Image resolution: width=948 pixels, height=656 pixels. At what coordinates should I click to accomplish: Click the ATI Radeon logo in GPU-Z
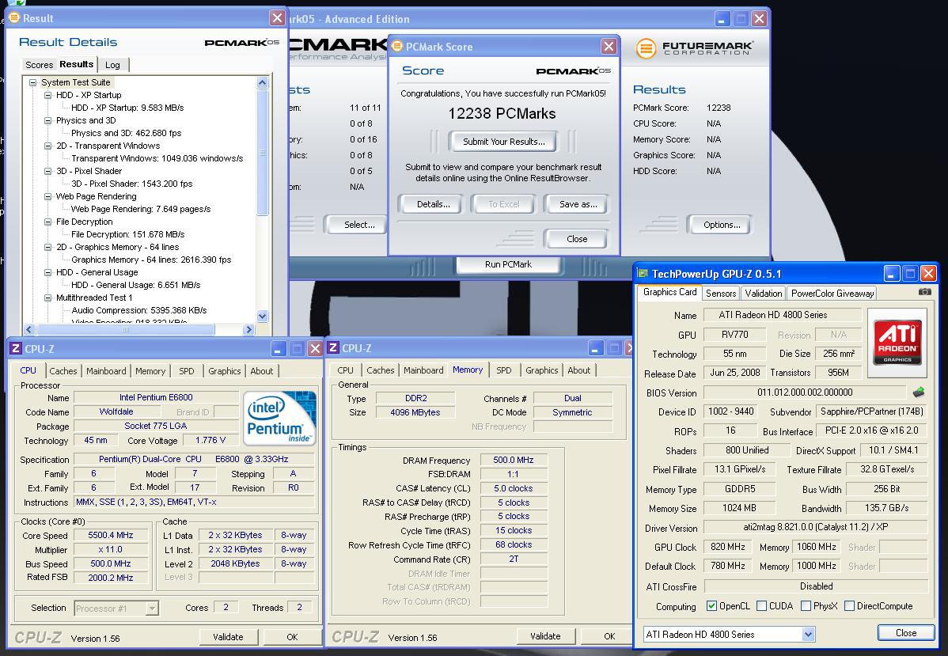897,342
